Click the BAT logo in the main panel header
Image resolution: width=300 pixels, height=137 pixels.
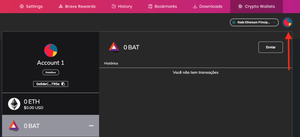[x=114, y=47]
